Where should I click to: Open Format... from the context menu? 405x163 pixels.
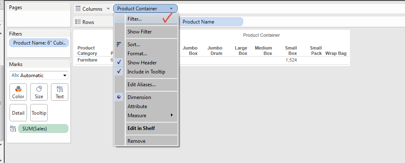[146, 54]
